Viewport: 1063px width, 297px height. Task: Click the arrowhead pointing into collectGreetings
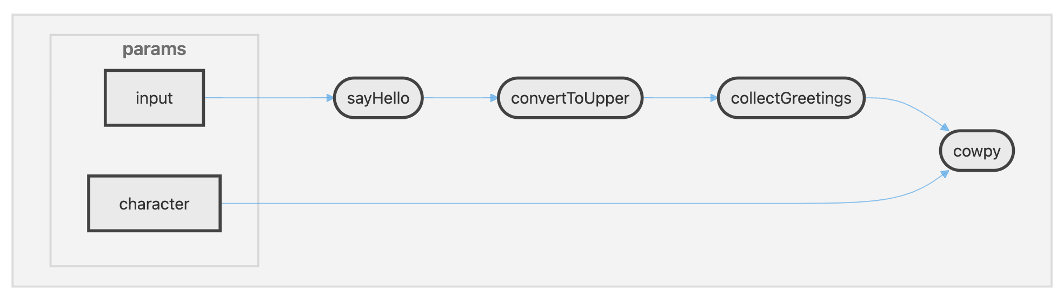714,98
